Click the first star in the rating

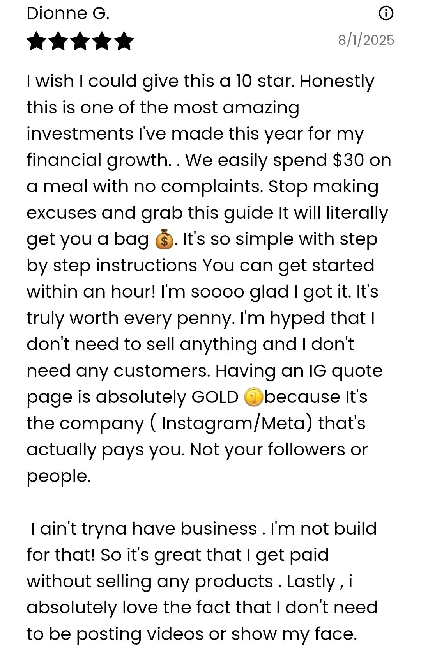pyautogui.click(x=36, y=41)
